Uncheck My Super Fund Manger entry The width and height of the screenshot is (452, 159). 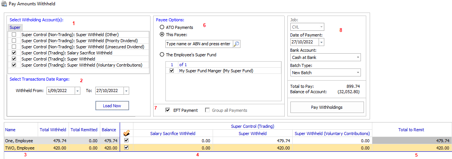[172, 71]
